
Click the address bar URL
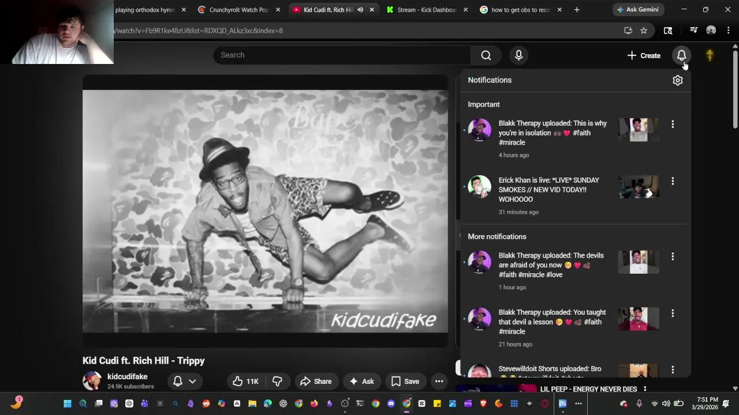(198, 31)
